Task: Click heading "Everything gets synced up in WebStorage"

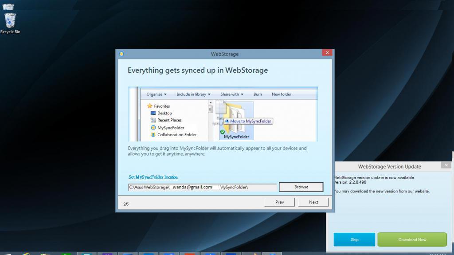Action: coord(198,71)
